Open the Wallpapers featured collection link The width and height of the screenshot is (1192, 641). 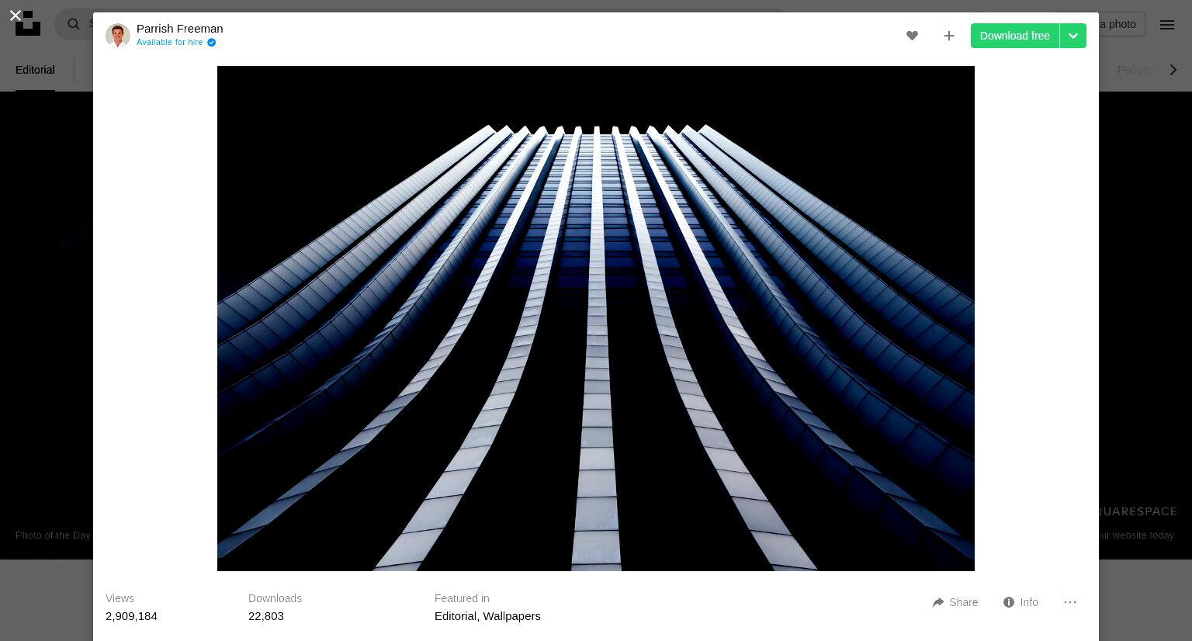tap(511, 616)
